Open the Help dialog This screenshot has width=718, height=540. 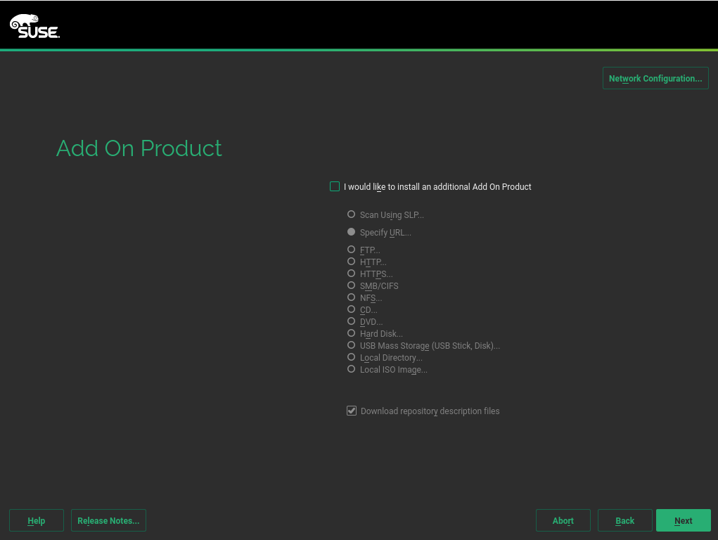pos(37,520)
